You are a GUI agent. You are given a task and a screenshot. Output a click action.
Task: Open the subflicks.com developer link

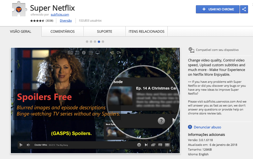click(60, 15)
